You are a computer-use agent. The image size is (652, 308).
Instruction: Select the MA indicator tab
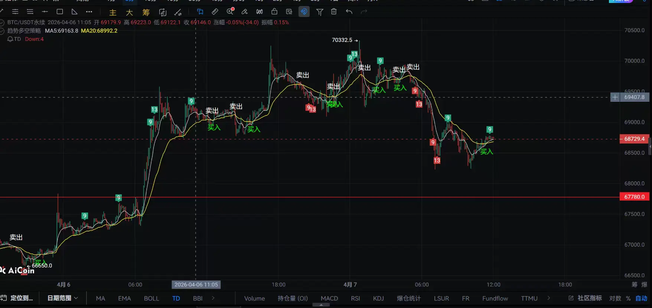(x=101, y=298)
